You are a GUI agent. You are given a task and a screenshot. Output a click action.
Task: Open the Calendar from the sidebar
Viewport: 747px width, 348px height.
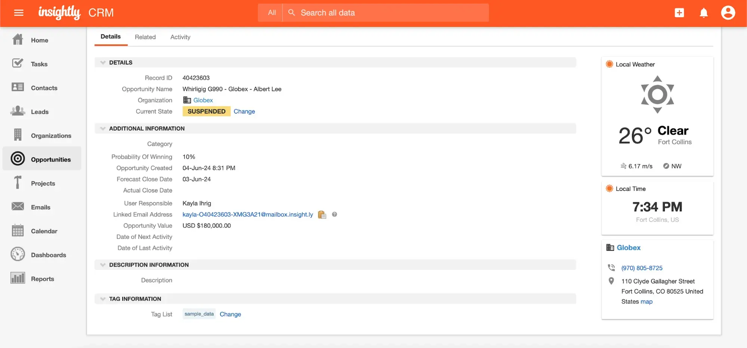click(x=44, y=231)
